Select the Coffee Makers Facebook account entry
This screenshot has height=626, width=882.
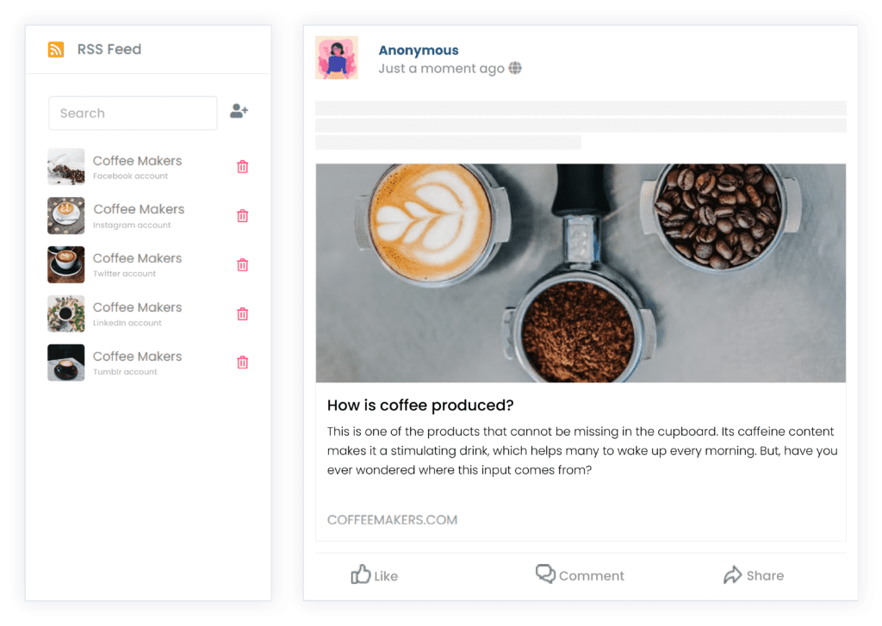click(137, 167)
